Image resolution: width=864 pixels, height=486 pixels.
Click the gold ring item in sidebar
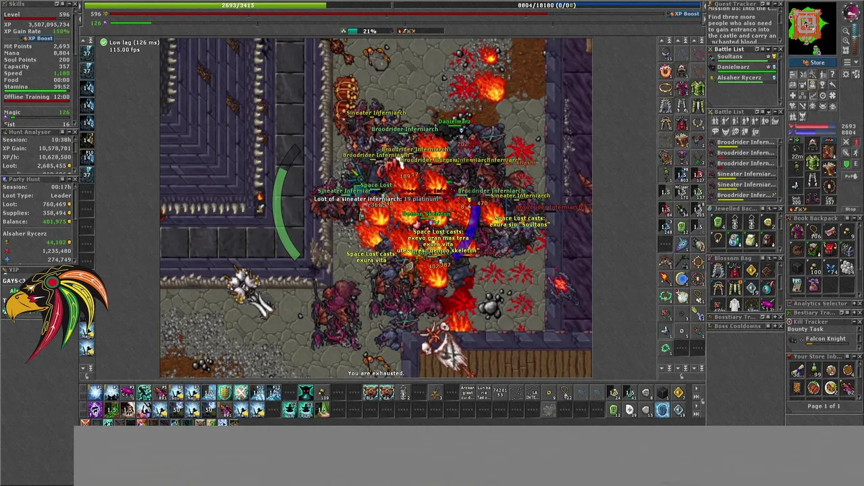665,87
